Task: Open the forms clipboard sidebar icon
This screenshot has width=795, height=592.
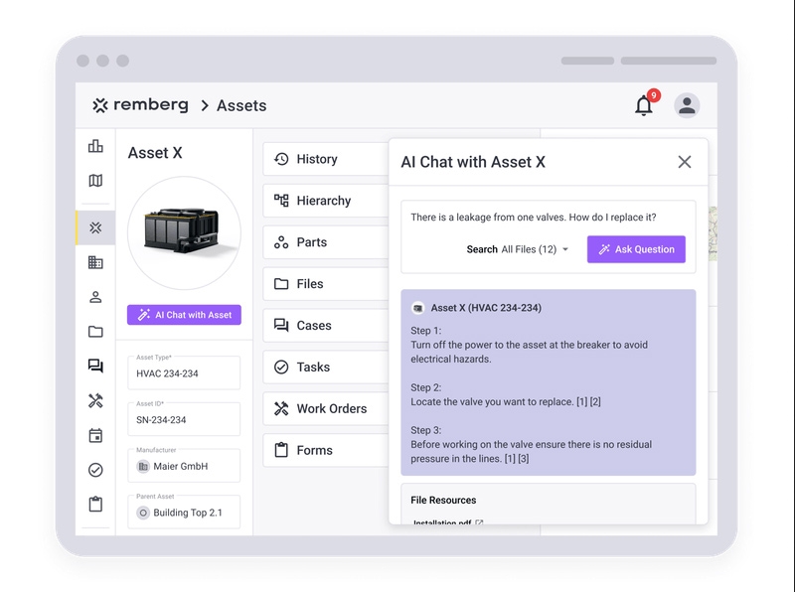Action: point(95,504)
